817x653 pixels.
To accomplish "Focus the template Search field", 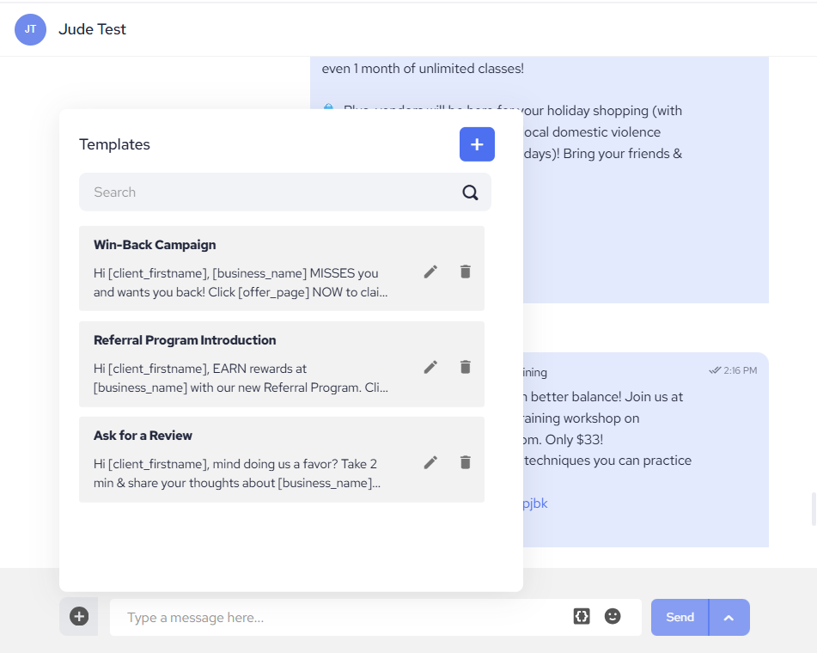I will point(266,192).
